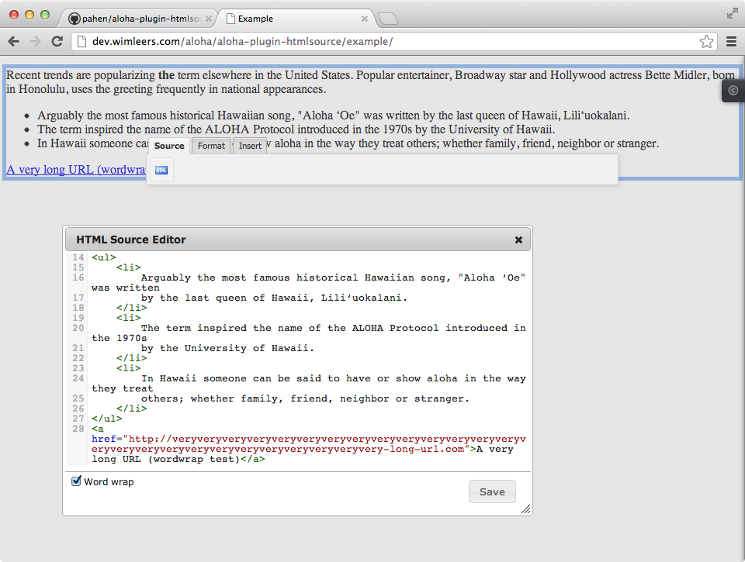
Task: Switch to the Example browser tab
Action: tap(296, 19)
